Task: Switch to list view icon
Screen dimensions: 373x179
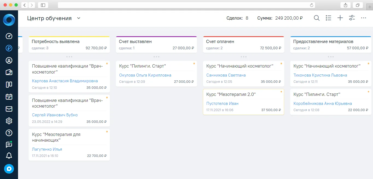Action: click(328, 18)
